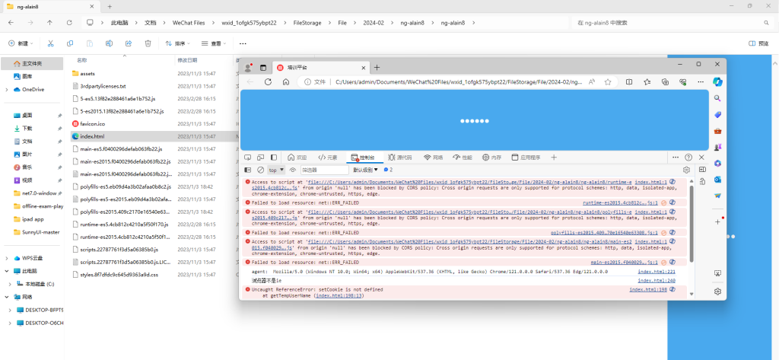This screenshot has width=779, height=360.
Task: Switch to the 元素 DevTools tab
Action: (327, 158)
